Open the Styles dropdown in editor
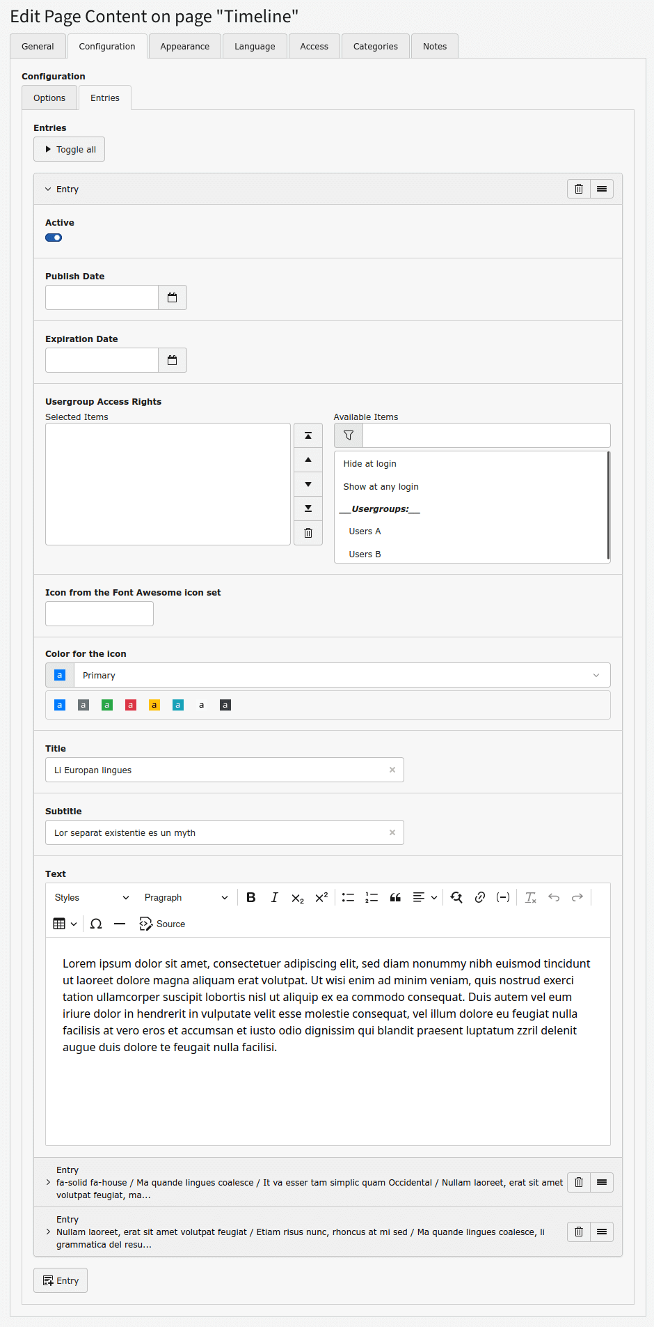 [x=92, y=897]
